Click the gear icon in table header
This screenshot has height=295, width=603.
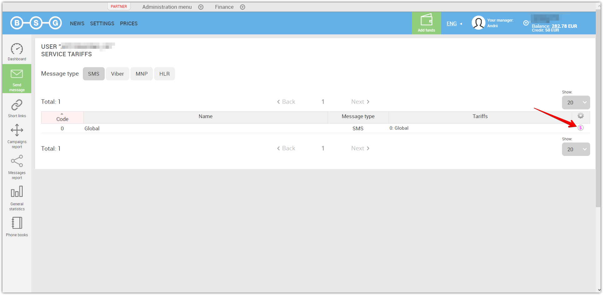coord(580,116)
